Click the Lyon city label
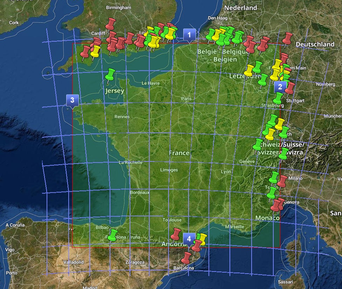The width and height of the screenshot is (342, 289). point(226,172)
